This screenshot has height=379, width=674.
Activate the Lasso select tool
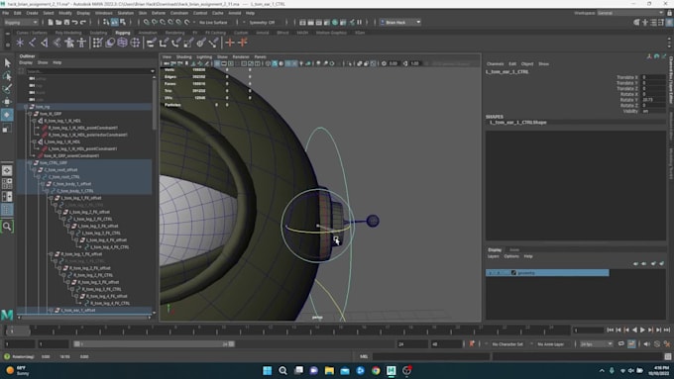7,76
